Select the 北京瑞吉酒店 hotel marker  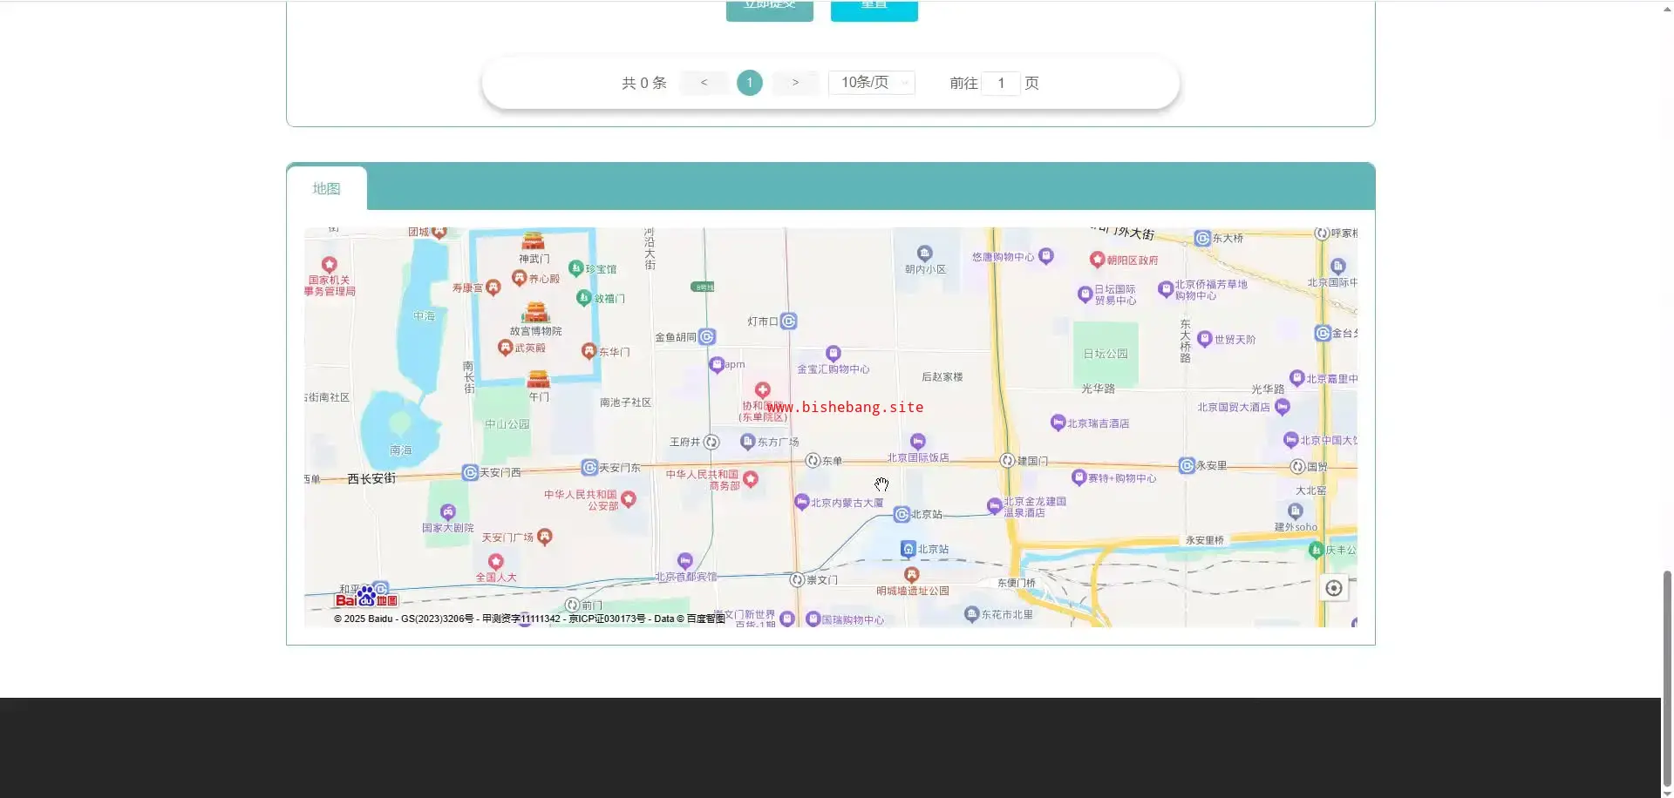click(x=1058, y=423)
